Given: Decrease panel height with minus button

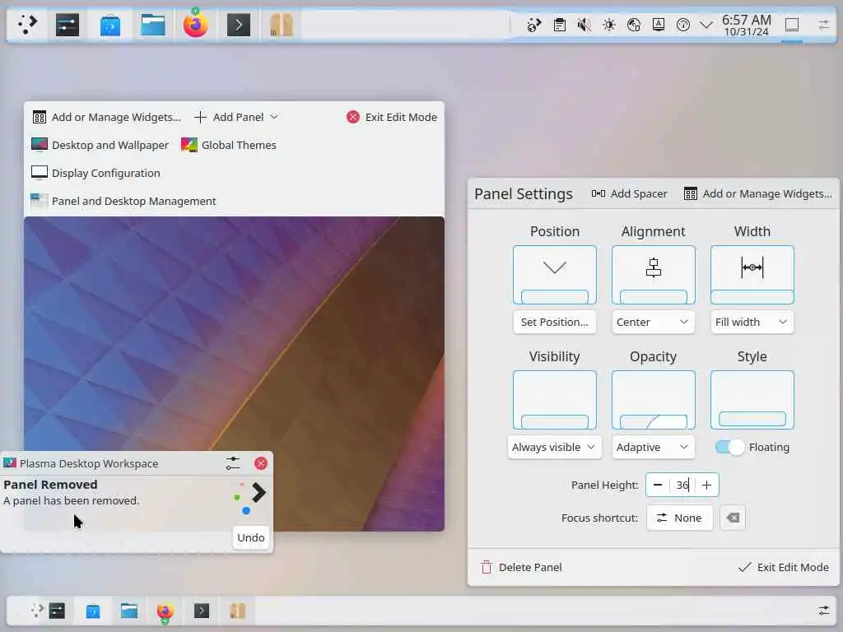Looking at the screenshot, I should click(x=658, y=485).
